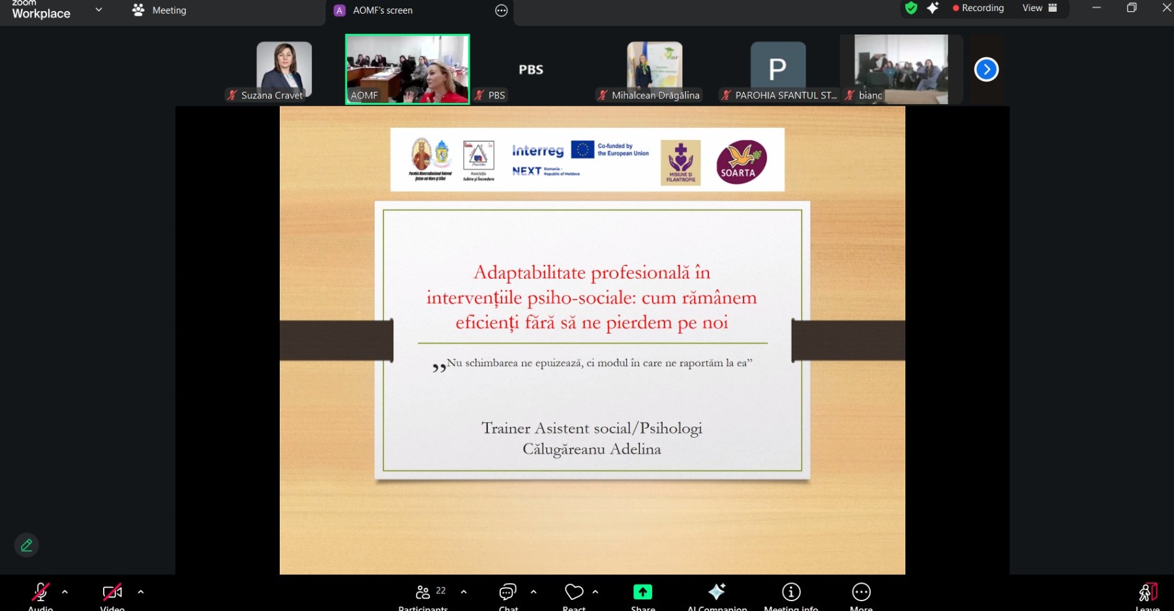Expand the participants options caret
Screen dimensions: 1174x611
[x=464, y=592]
